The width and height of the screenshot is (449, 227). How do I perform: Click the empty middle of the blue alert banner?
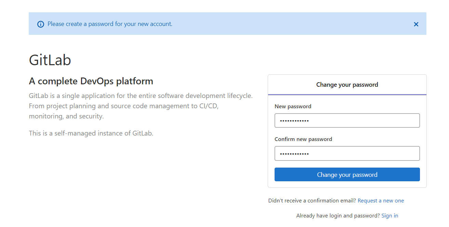(291, 24)
